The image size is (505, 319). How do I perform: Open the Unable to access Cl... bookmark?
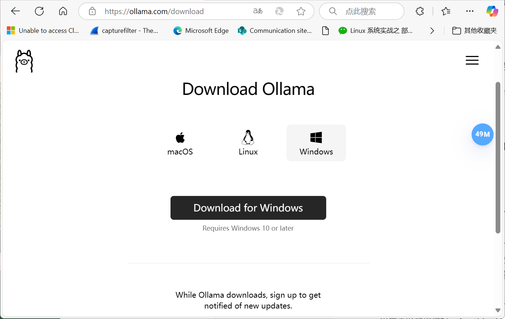43,31
